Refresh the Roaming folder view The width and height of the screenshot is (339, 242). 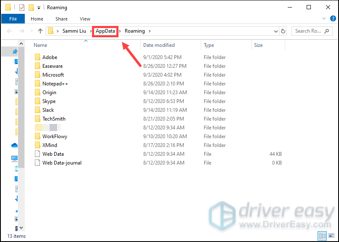pyautogui.click(x=283, y=31)
